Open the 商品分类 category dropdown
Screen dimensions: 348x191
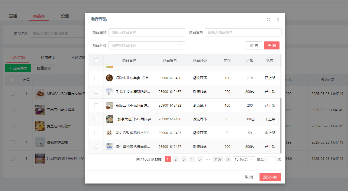coord(146,45)
